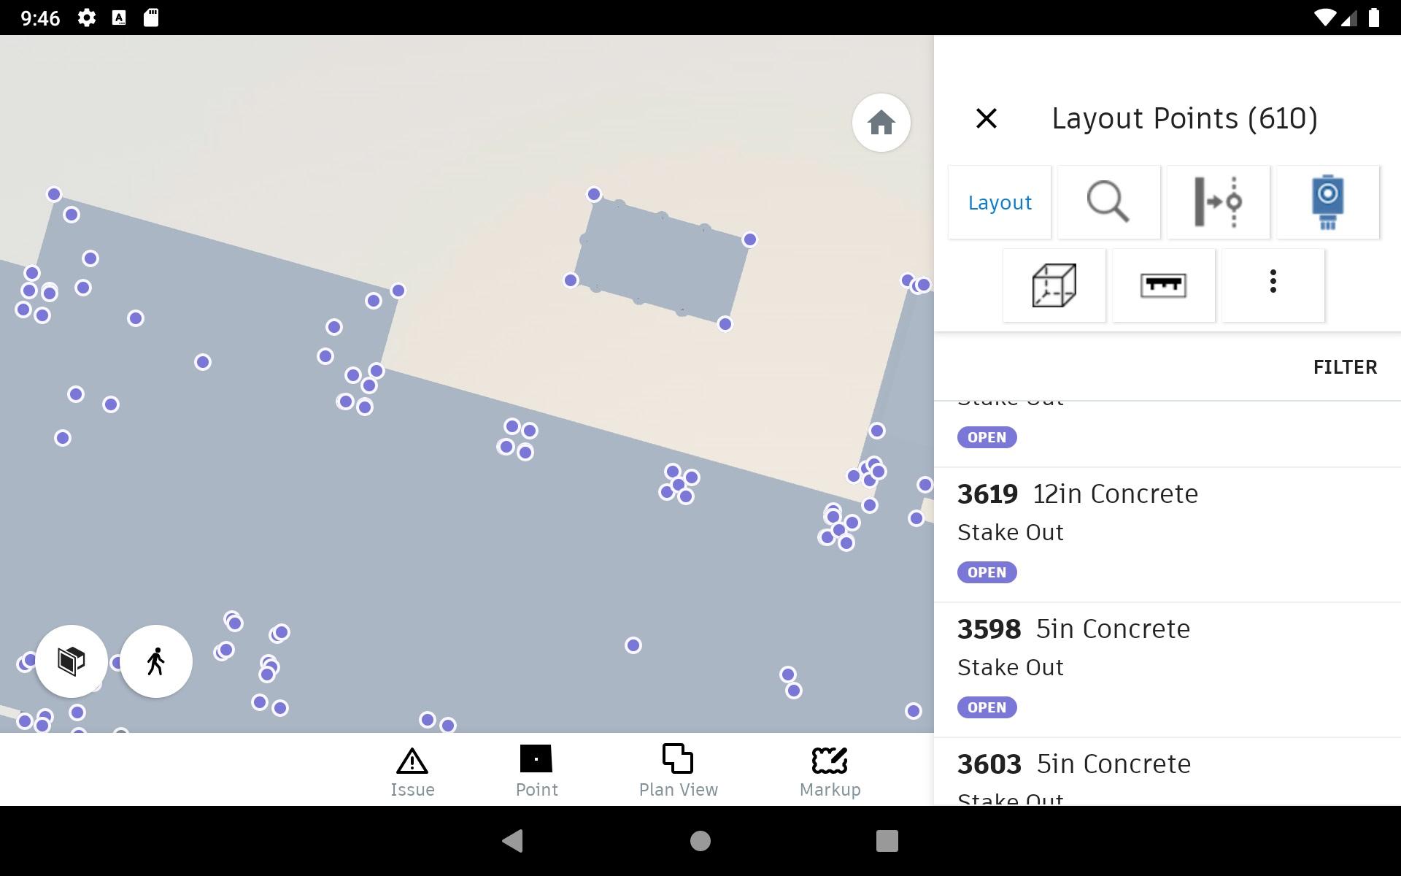Select layout point 3598 5in Concrete
The image size is (1401, 876).
click(1167, 670)
